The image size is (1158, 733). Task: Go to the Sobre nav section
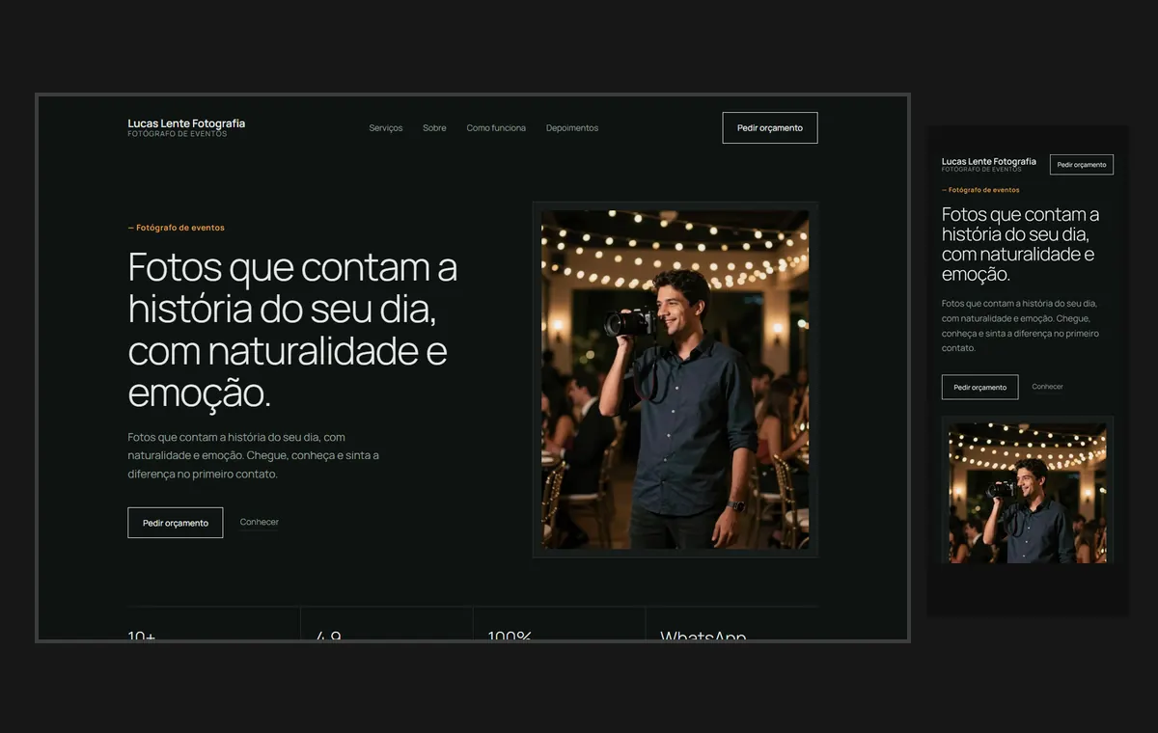(x=434, y=128)
